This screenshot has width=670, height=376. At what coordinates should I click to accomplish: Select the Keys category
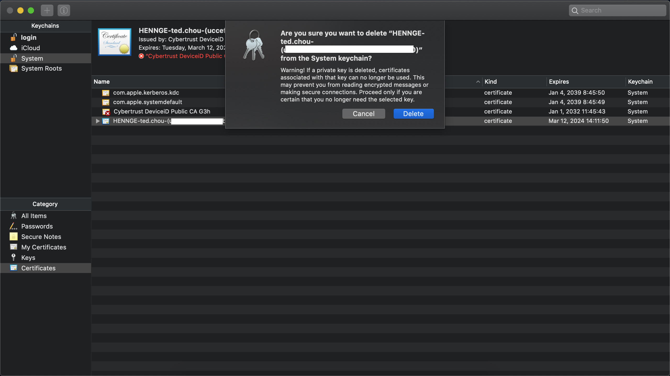(x=28, y=258)
